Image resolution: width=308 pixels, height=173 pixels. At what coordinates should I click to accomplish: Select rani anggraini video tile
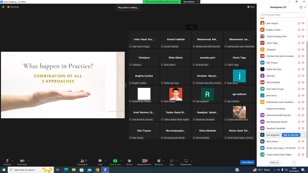[x=207, y=94]
